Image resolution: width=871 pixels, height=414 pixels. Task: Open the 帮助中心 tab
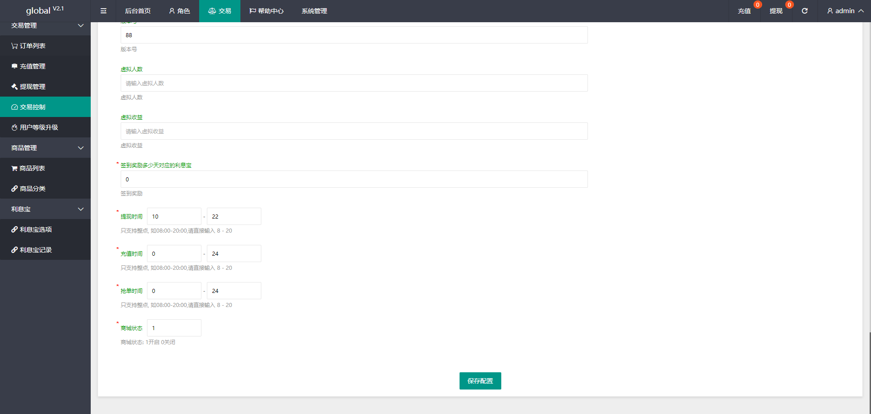tap(266, 11)
